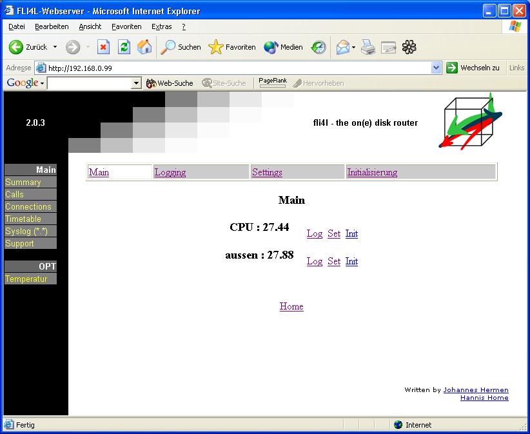Viewport: 530px width, 434px height.
Task: Open Summary in the sidebar
Action: click(x=30, y=182)
